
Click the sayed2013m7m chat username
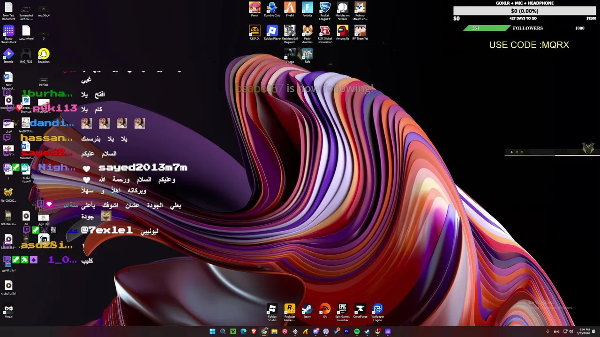(142, 168)
